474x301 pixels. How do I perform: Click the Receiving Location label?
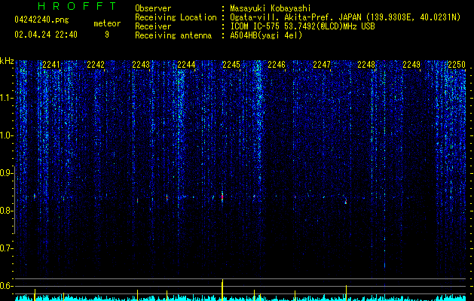coord(176,17)
